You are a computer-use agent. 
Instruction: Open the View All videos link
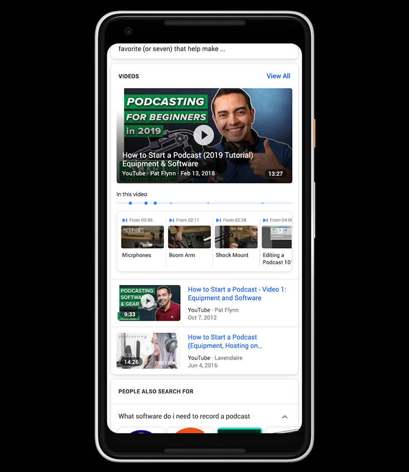278,76
